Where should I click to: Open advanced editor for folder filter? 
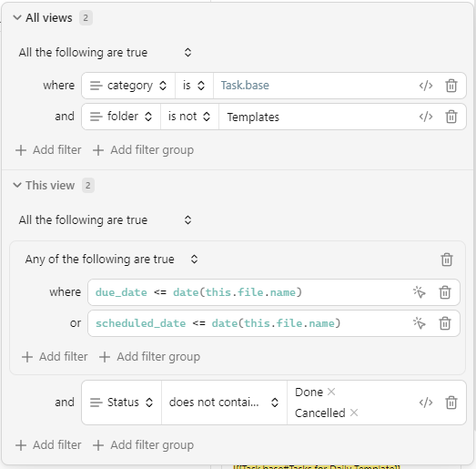click(x=426, y=117)
